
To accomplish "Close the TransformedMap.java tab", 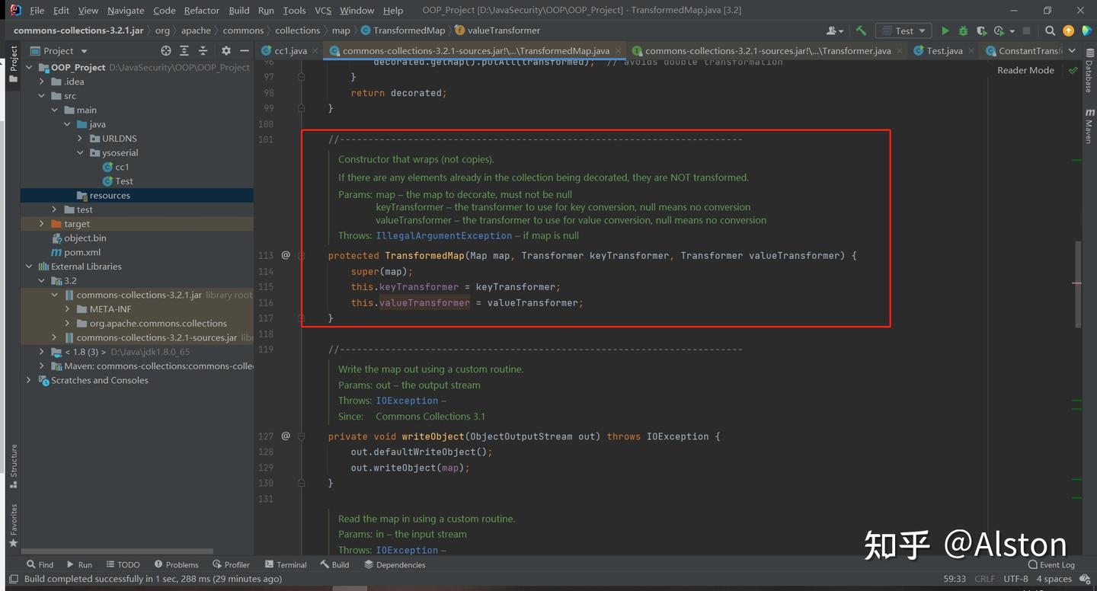I will [619, 51].
